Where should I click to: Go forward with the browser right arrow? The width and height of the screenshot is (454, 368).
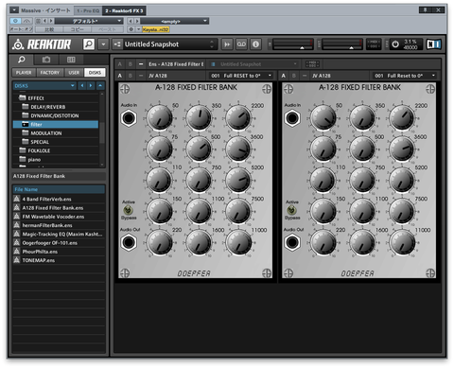coord(91,86)
